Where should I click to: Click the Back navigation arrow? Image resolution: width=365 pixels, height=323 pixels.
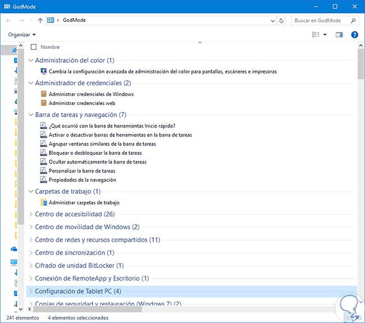tap(8, 20)
